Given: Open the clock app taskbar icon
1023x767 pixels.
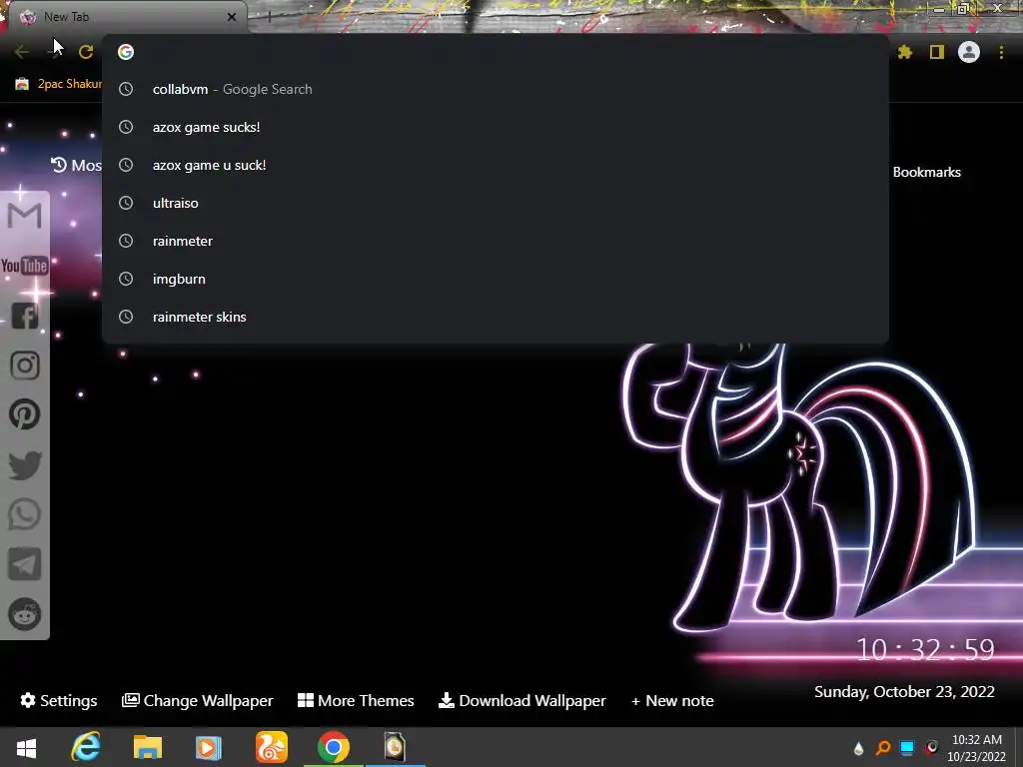Looking at the screenshot, I should pyautogui.click(x=395, y=747).
